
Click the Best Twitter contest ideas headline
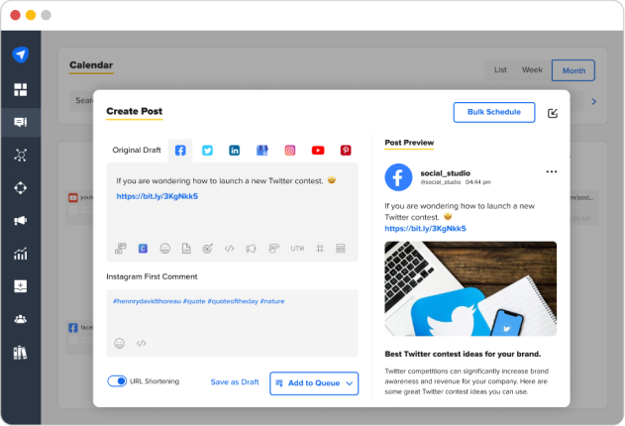463,354
